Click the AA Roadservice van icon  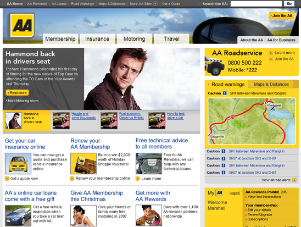[x=214, y=66]
